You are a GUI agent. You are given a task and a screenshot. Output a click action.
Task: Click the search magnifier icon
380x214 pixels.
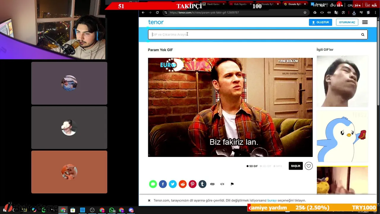tap(362, 34)
